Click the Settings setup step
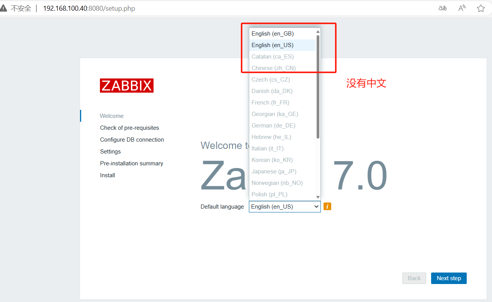This screenshot has width=492, height=302. 110,152
